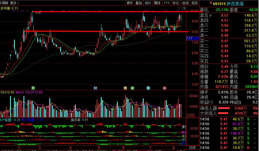Click the 返回 back button
Viewport: 259px width, 151px height.
tap(194, 3)
